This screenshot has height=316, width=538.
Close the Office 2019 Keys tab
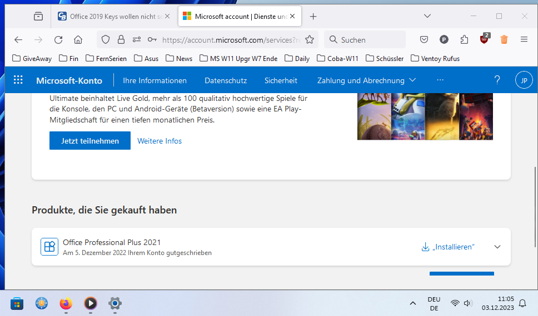[x=167, y=16]
